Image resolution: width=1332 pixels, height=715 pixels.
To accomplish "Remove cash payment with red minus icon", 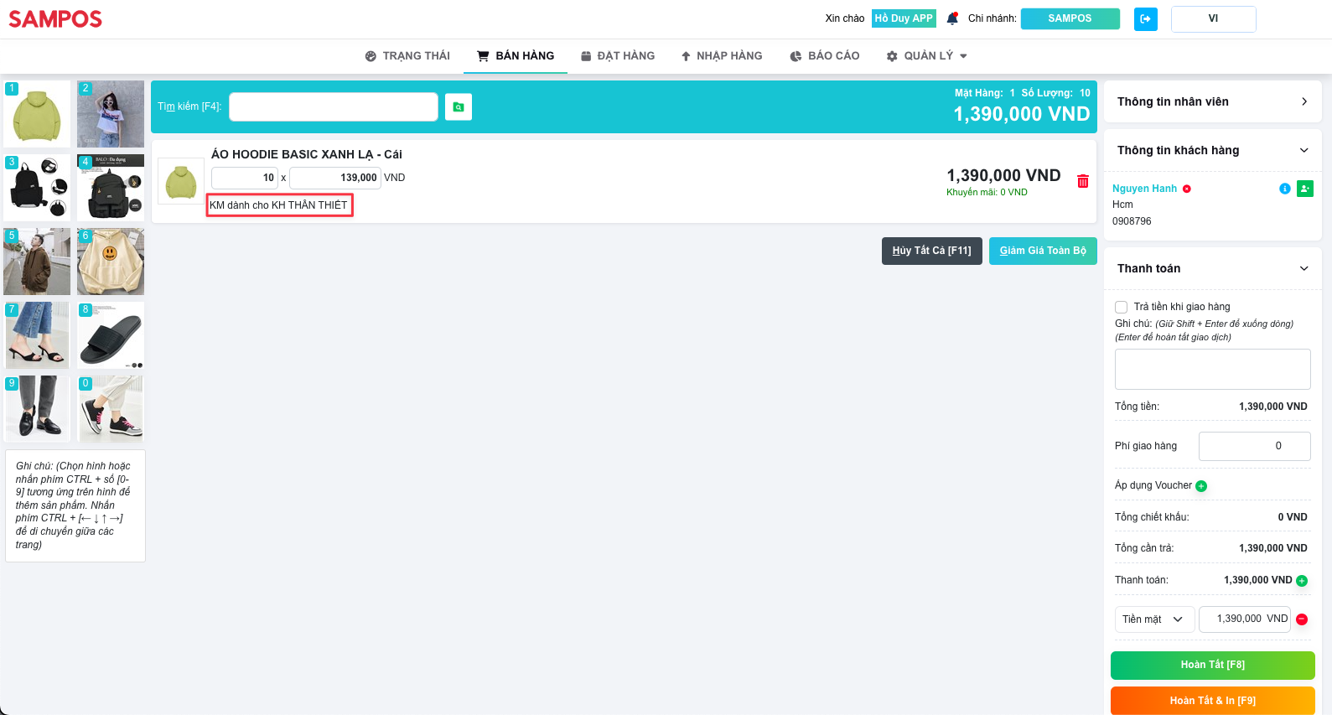I will [x=1302, y=619].
